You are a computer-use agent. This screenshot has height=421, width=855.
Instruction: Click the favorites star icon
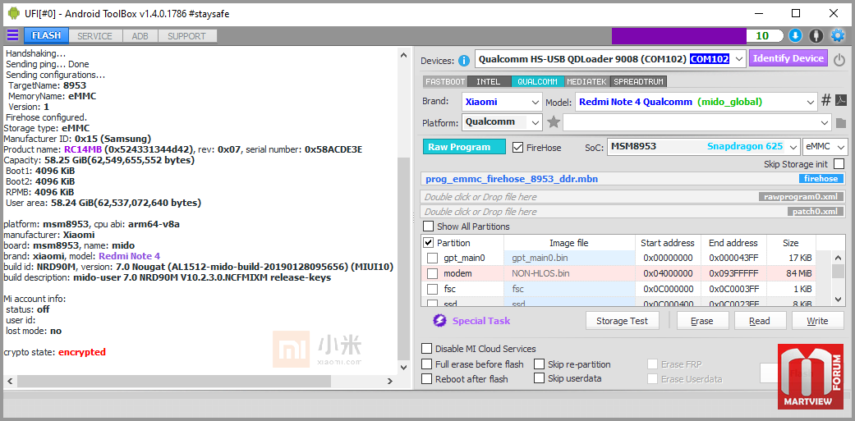coord(554,122)
